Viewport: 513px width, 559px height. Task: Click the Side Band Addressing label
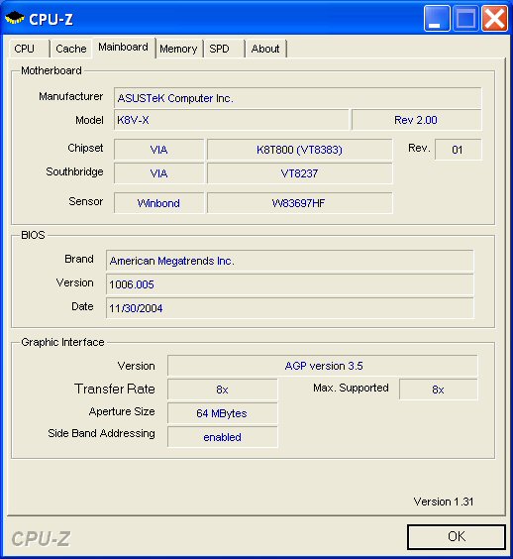[x=102, y=433]
